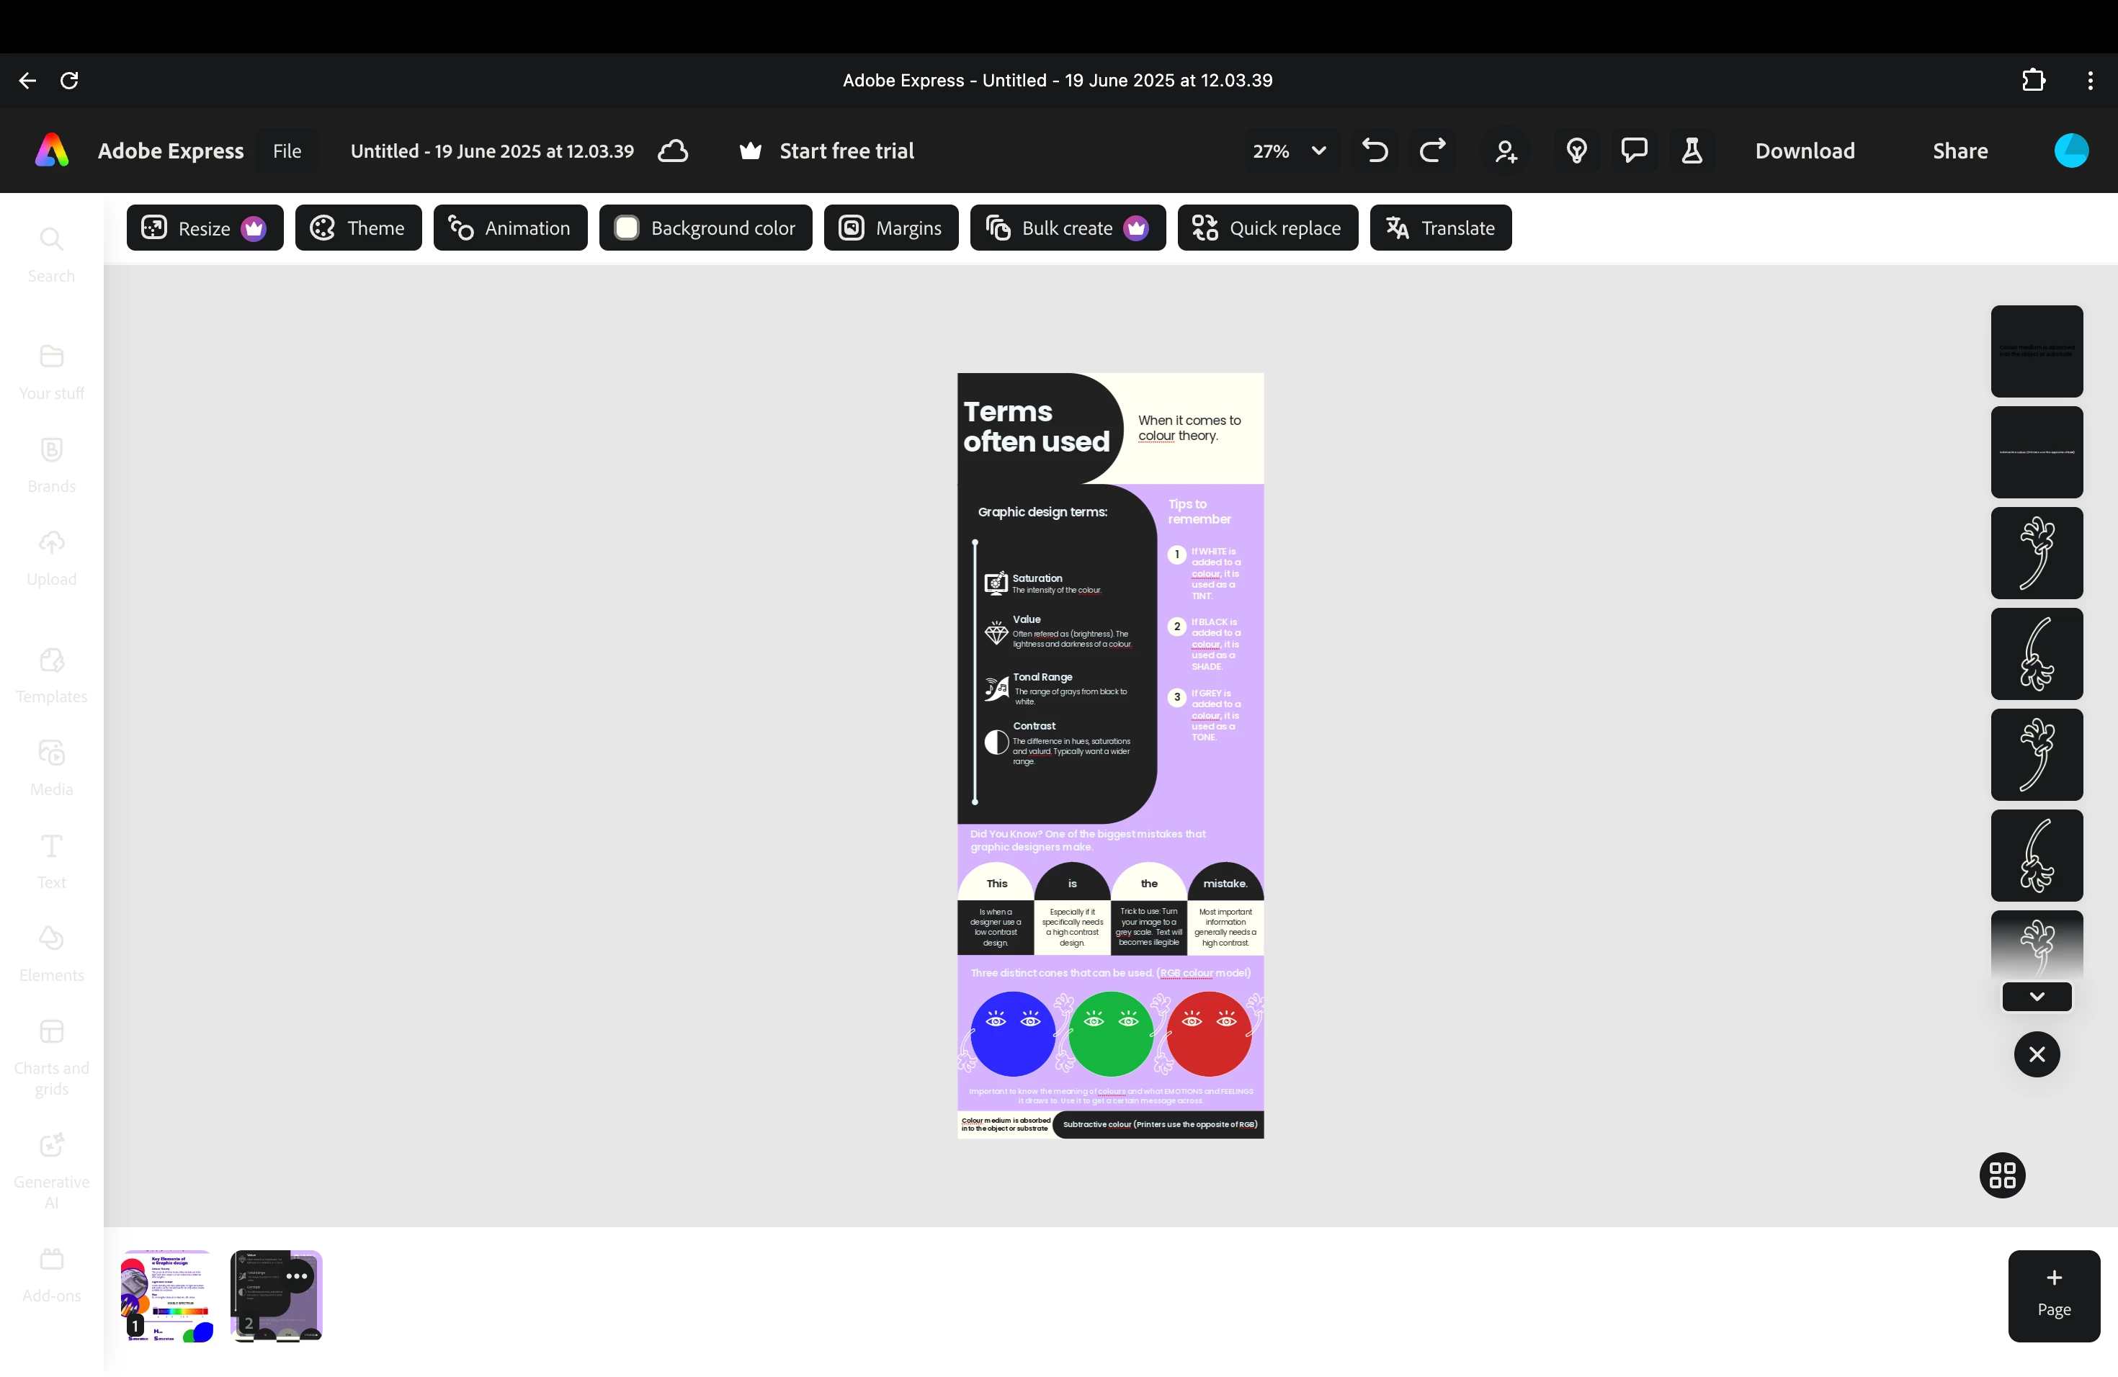
Task: Close the layers stack panel
Action: [x=2036, y=1055]
